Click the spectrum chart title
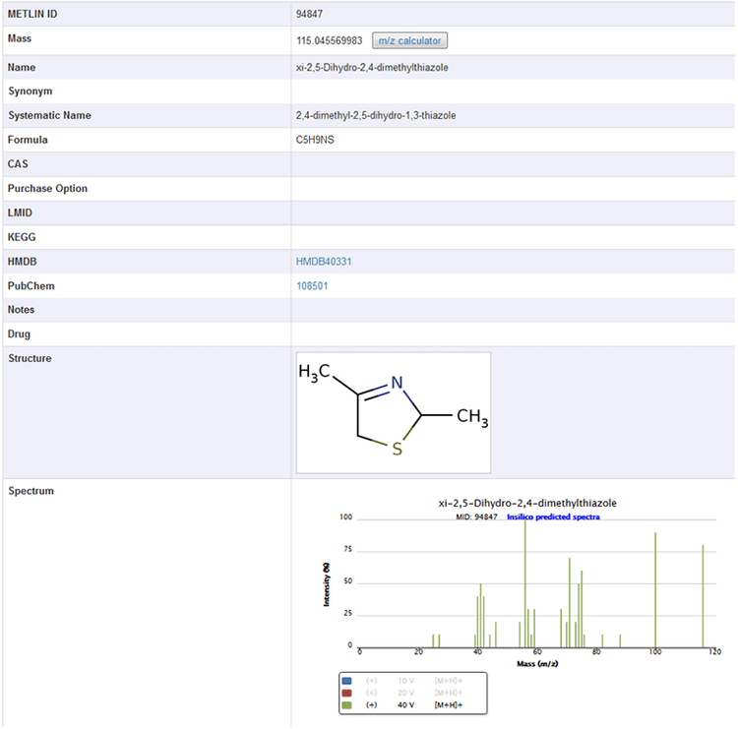This screenshot has height=729, width=738. [527, 503]
